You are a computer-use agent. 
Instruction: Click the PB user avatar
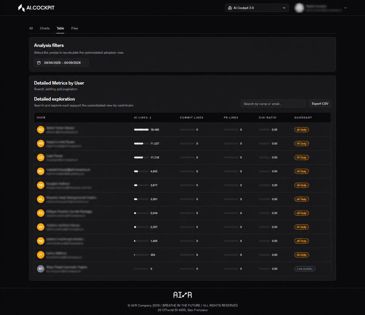tap(41, 144)
